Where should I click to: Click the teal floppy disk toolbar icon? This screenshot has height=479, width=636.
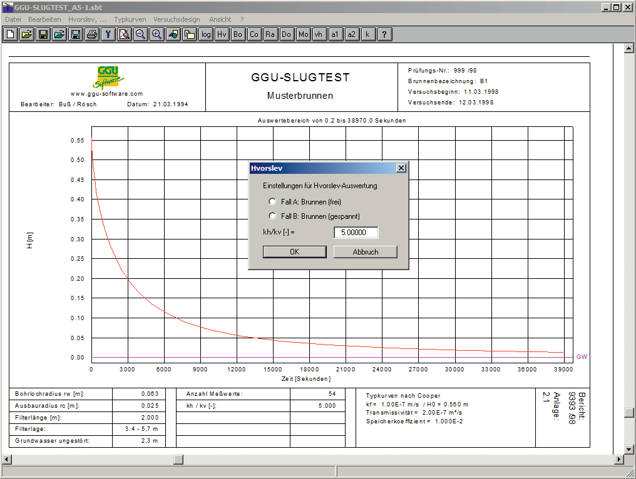[x=76, y=34]
